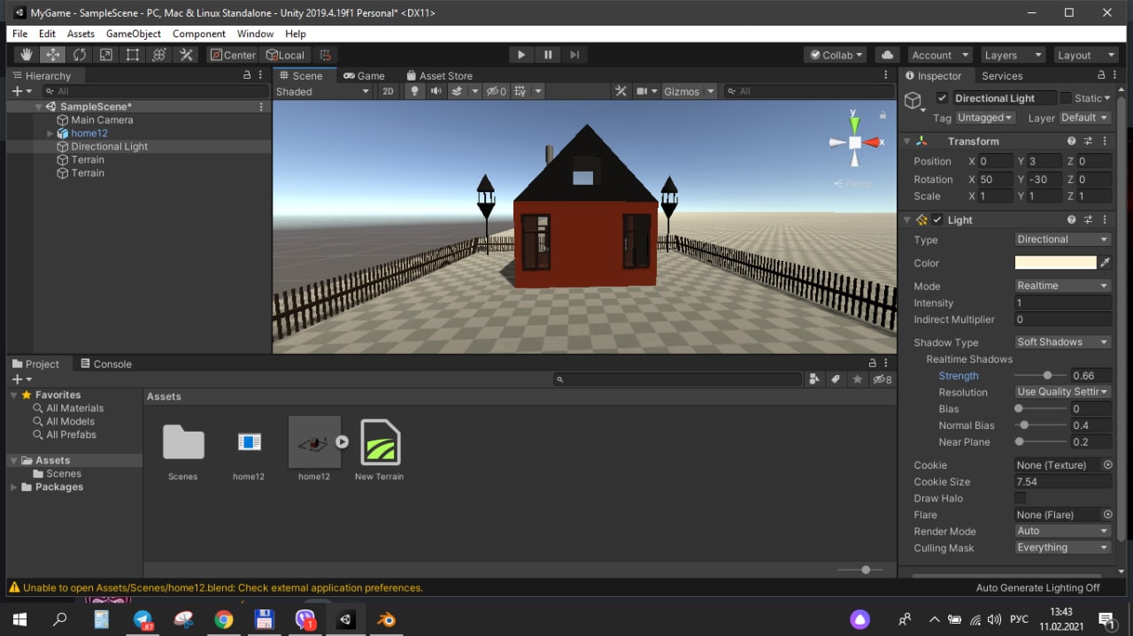The image size is (1133, 636).
Task: Toggle grid snapping icon
Action: pyautogui.click(x=325, y=55)
